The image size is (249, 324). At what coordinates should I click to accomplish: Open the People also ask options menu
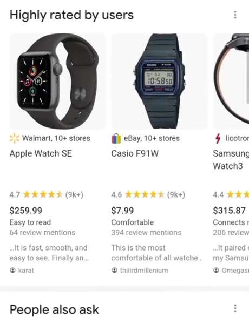pos(235,308)
